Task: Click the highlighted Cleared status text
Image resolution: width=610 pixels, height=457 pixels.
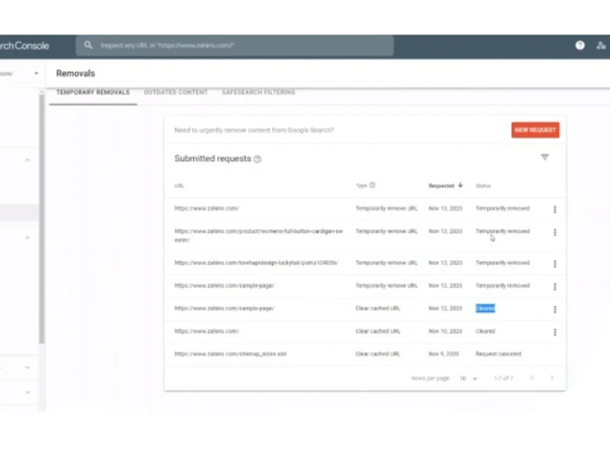Action: coord(485,308)
